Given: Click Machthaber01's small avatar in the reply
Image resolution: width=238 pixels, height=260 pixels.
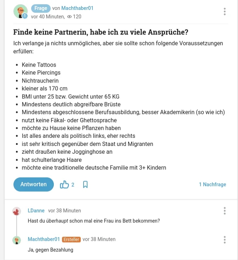Looking at the screenshot, I should pyautogui.click(x=17, y=240).
